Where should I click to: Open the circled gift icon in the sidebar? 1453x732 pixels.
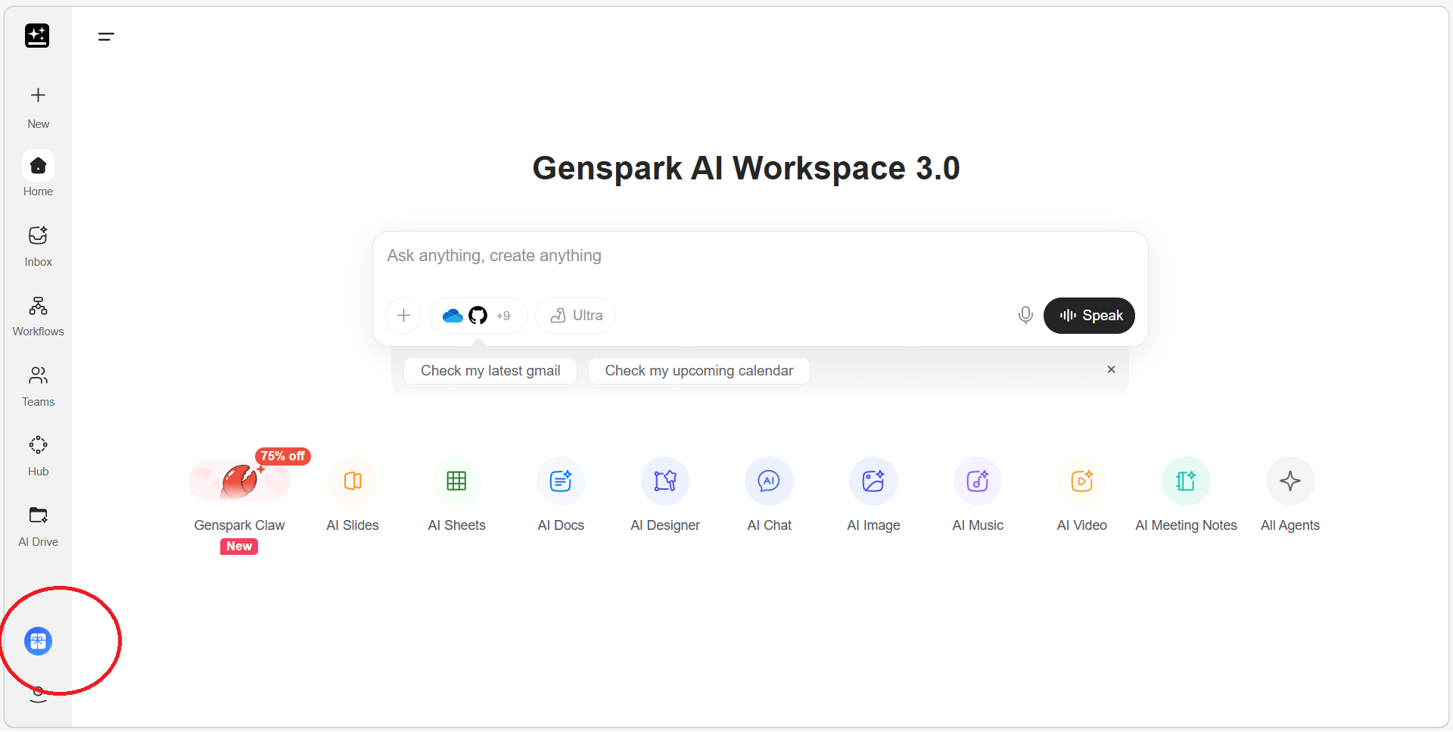click(x=38, y=641)
